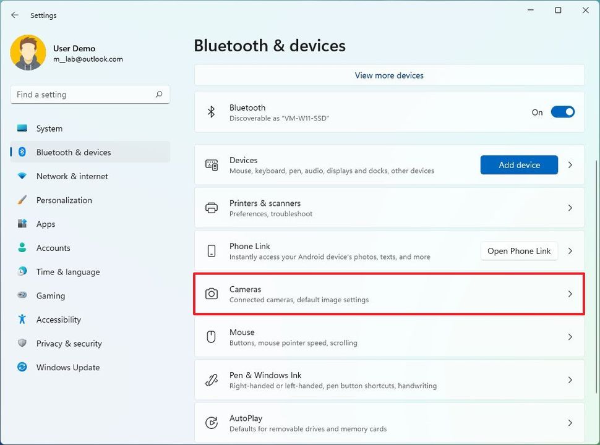The height and width of the screenshot is (445, 600).
Task: Click the Personalization paintbrush icon
Action: click(x=23, y=200)
